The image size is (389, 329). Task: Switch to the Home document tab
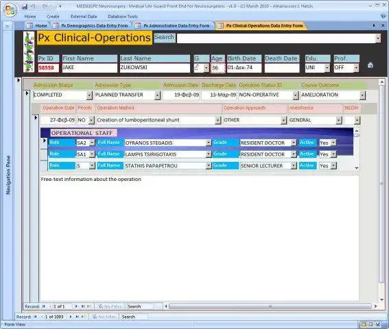click(x=37, y=25)
